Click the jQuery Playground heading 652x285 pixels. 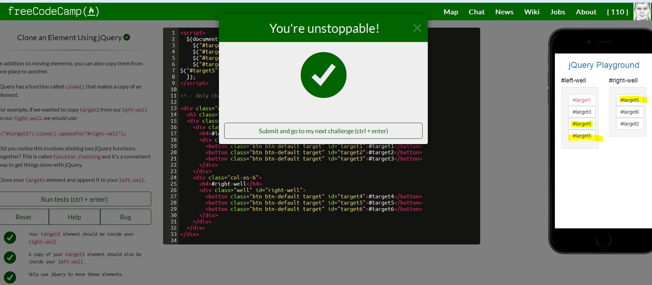(x=603, y=65)
